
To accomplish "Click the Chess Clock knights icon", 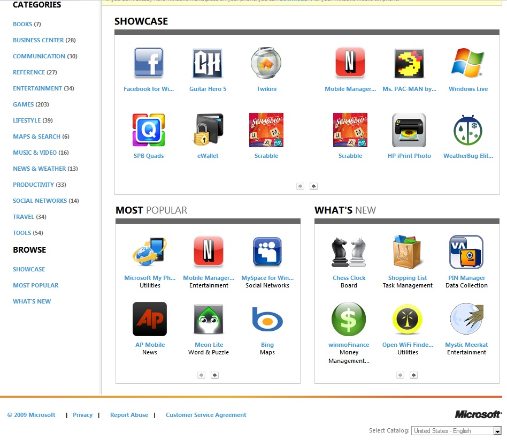I will pyautogui.click(x=349, y=252).
